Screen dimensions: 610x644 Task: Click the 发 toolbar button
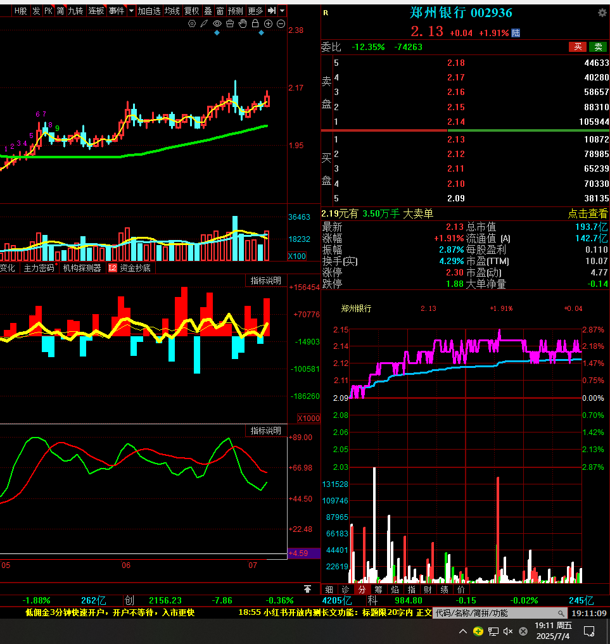(x=36, y=11)
